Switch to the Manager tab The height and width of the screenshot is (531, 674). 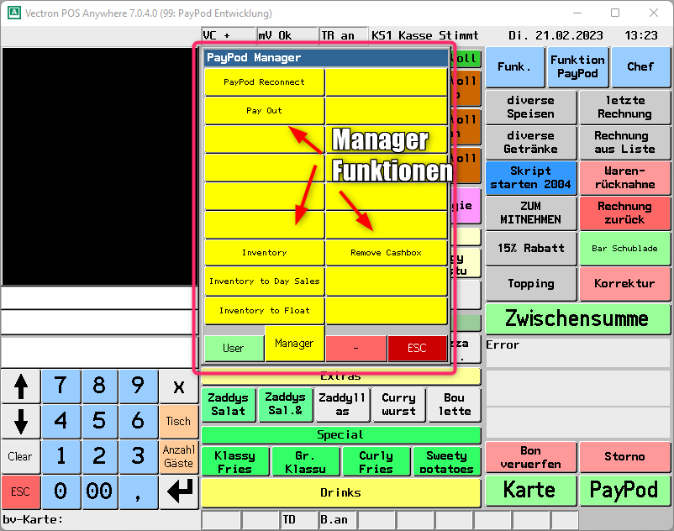pos(294,344)
